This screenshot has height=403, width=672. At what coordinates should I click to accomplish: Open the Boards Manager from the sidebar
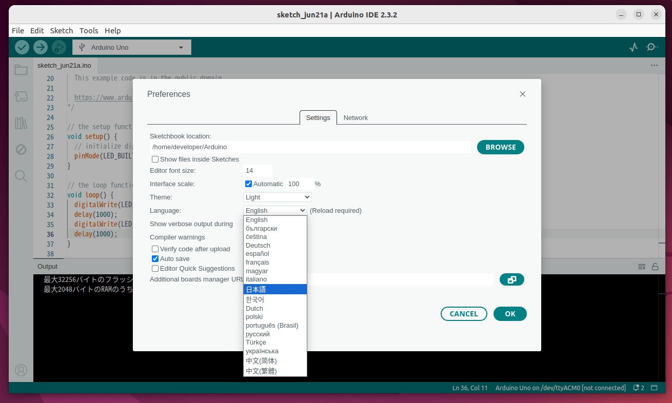click(21, 96)
